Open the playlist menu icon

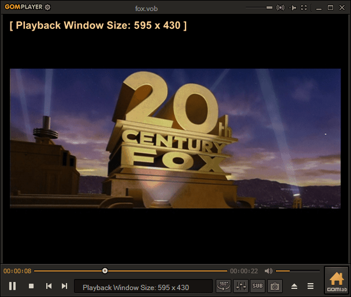tap(311, 286)
